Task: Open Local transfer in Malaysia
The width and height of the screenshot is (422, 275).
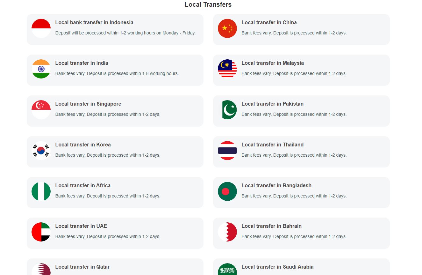Action: tap(273, 63)
